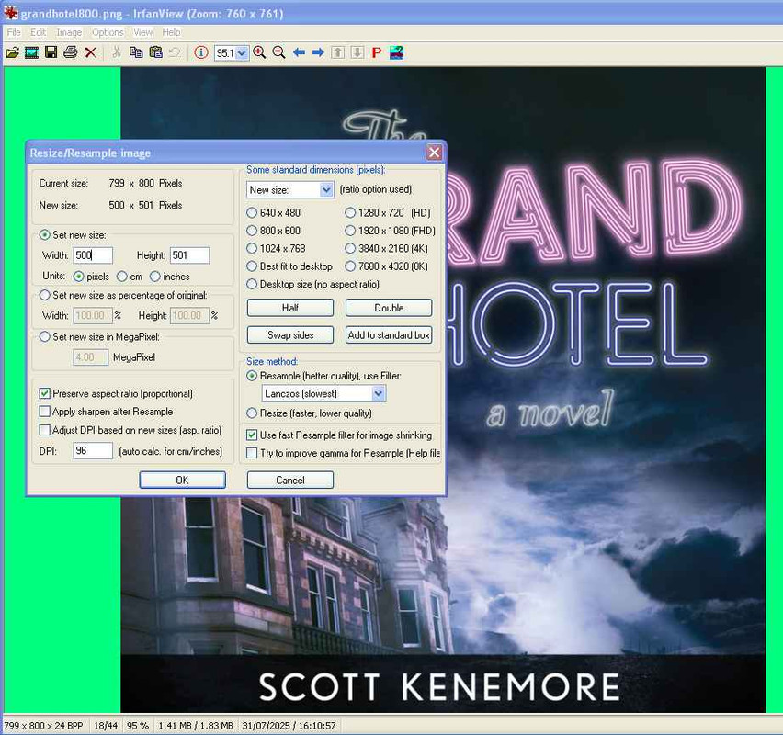
Task: Click the Half button
Action: 290,308
